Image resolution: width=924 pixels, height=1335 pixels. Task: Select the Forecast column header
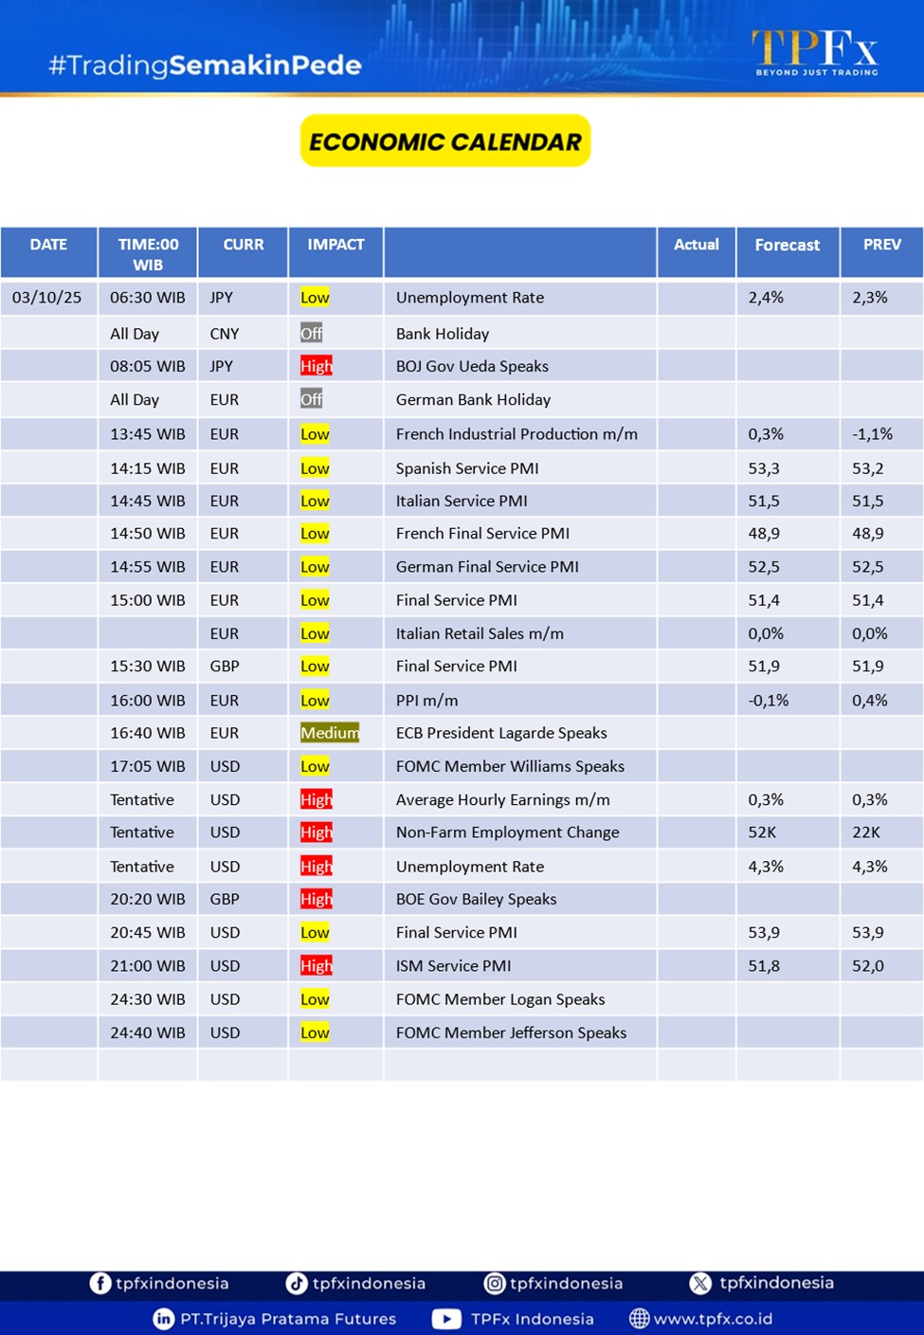pyautogui.click(x=787, y=245)
